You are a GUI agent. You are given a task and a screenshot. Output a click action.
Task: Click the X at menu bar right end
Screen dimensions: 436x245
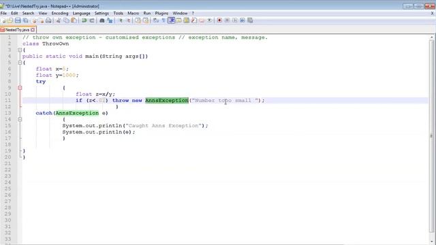[433, 13]
